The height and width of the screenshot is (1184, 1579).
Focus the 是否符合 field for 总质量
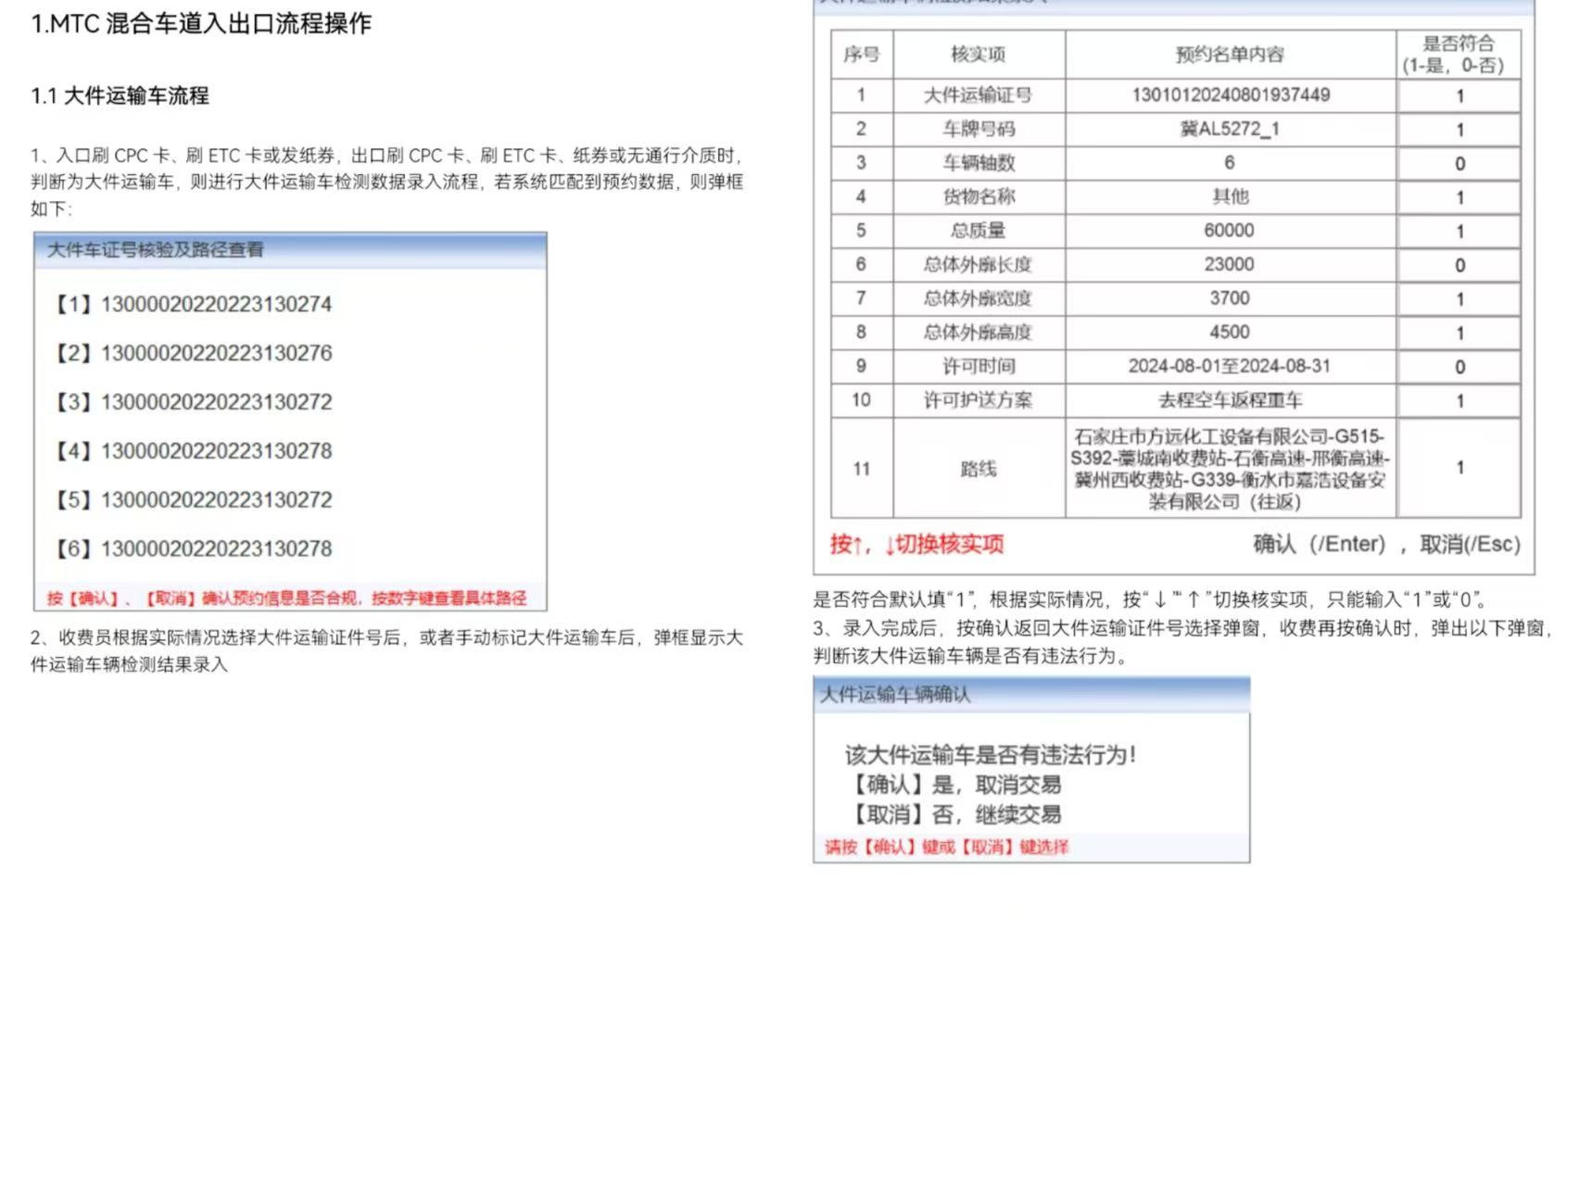pyautogui.click(x=1459, y=232)
